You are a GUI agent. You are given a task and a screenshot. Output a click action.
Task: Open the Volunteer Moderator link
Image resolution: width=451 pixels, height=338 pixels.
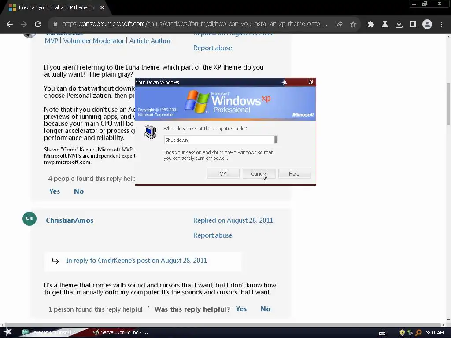(94, 41)
